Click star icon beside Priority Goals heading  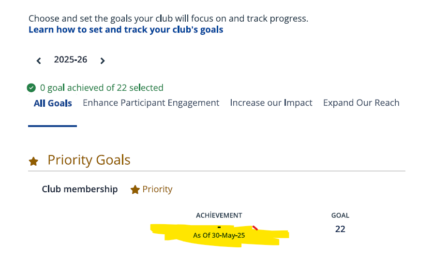tap(33, 161)
